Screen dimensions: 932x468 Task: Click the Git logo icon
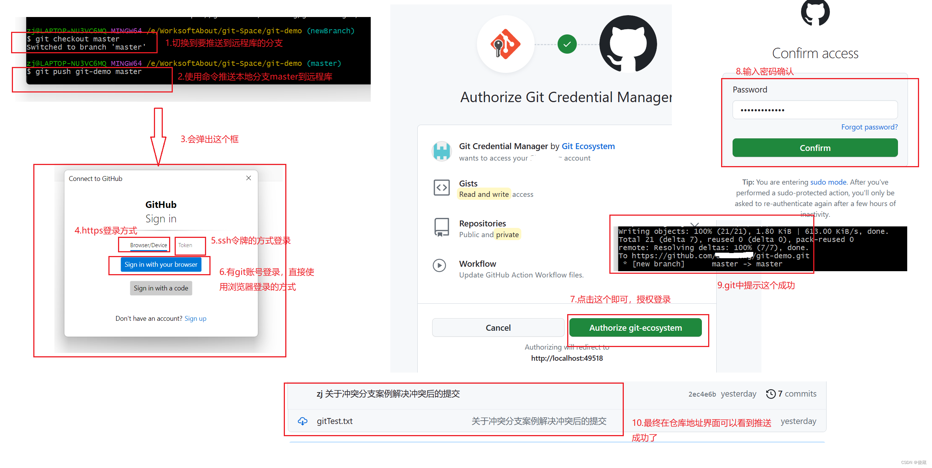pos(505,44)
